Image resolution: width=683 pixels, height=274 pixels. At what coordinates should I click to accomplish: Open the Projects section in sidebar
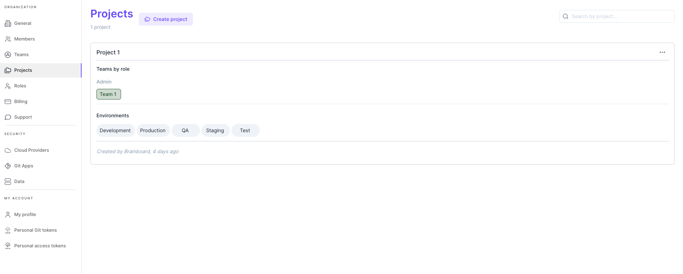pyautogui.click(x=23, y=70)
